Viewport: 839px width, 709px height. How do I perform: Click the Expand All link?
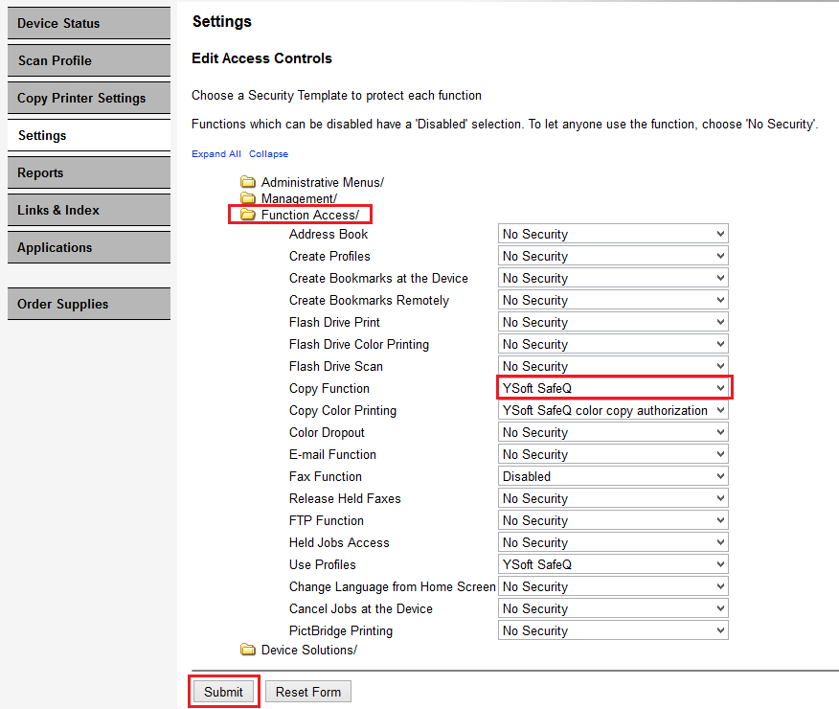[x=216, y=154]
